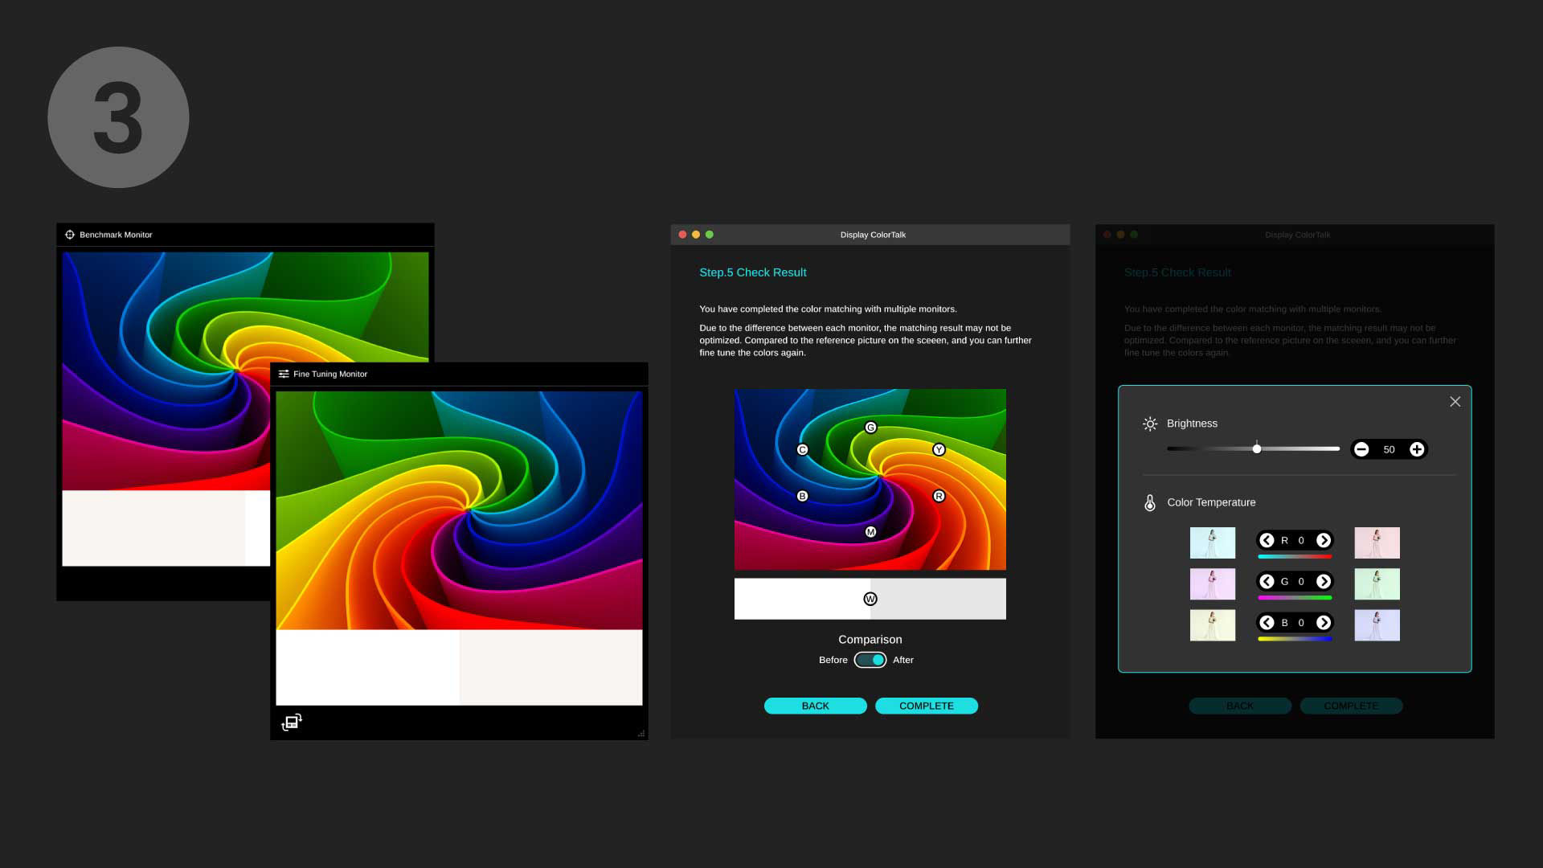This screenshot has height=868, width=1543.
Task: Click the R channel left arrow stepper
Action: 1267,541
